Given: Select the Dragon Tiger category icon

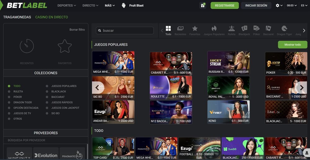Looking at the screenshot, I should pos(284,29).
